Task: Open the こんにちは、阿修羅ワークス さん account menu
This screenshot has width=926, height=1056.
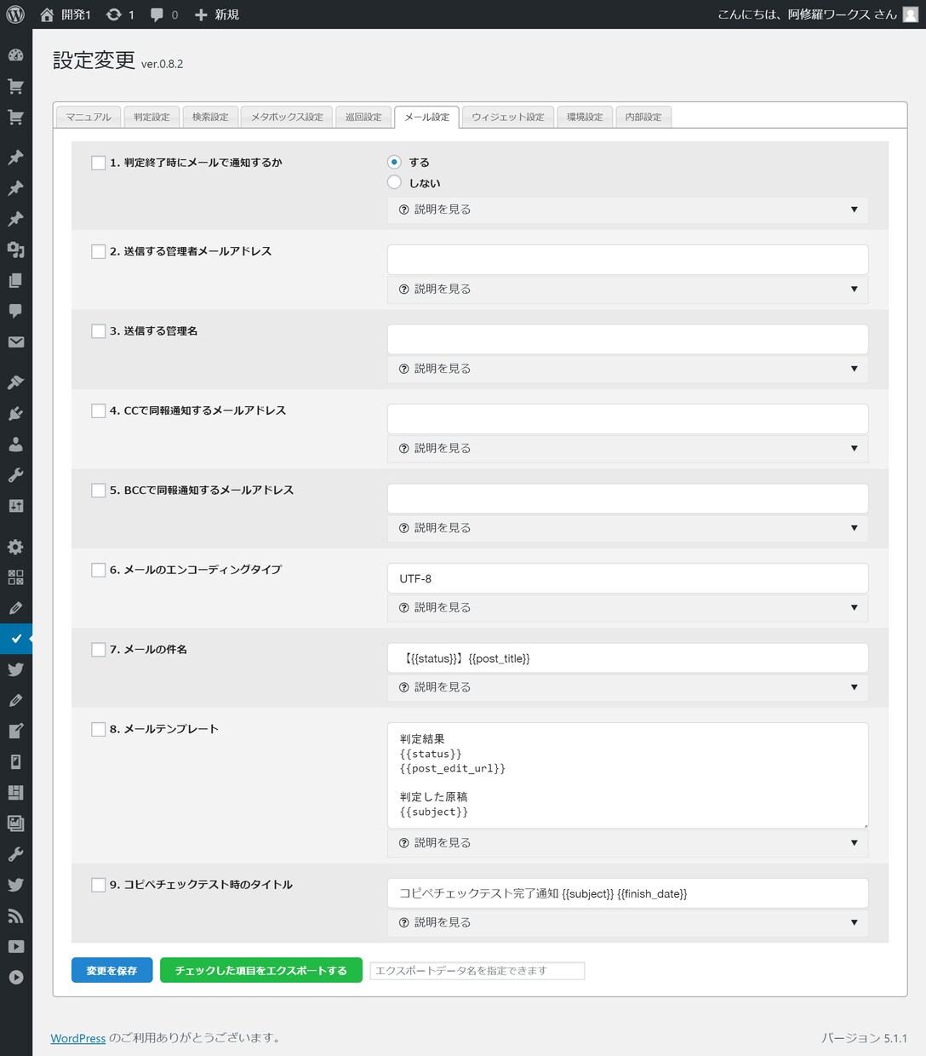Action: (x=817, y=14)
